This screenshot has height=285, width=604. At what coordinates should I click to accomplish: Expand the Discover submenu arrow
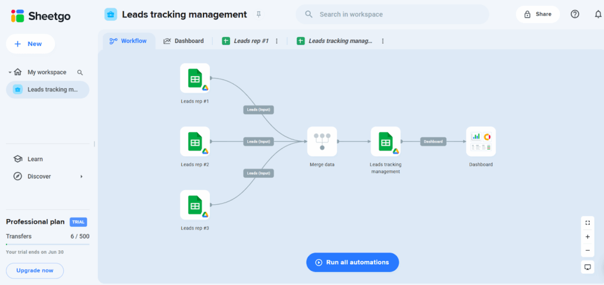click(81, 177)
